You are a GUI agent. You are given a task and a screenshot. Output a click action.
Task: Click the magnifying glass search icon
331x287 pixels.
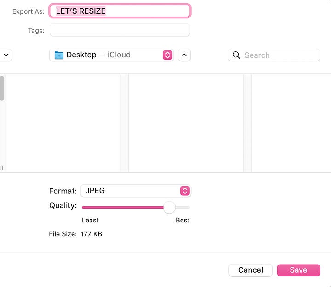pos(236,55)
